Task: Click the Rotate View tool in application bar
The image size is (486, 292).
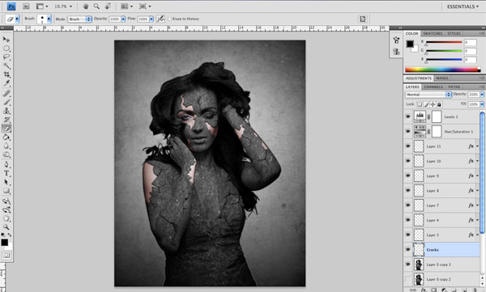Action: 108,6
